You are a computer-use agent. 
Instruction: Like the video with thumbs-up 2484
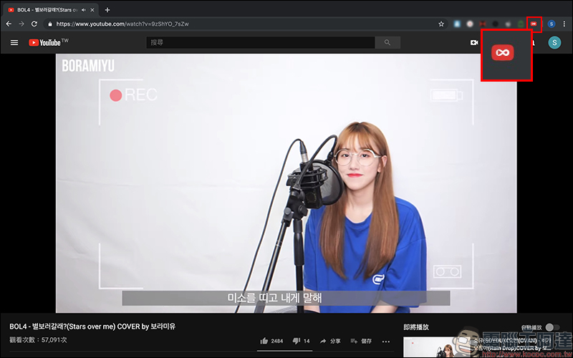271,341
